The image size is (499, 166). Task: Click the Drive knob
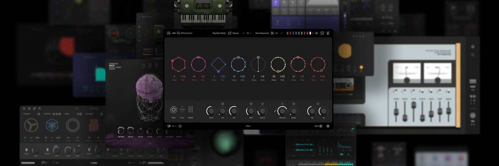pos(262,111)
